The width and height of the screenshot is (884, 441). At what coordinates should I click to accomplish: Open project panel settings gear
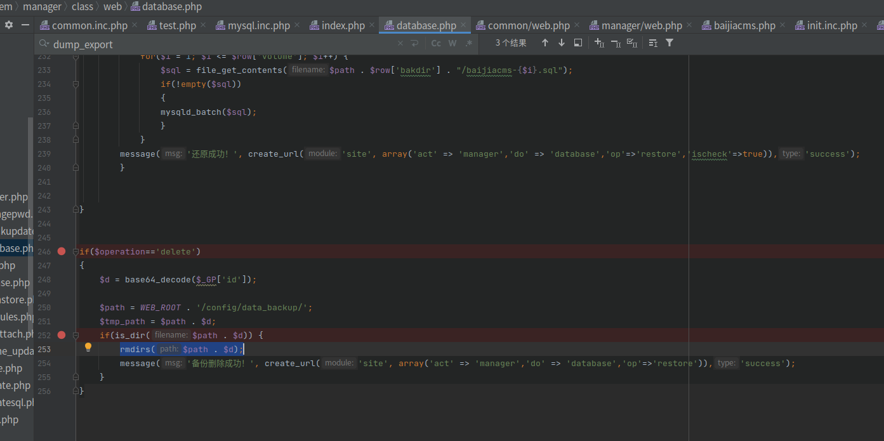click(x=9, y=25)
